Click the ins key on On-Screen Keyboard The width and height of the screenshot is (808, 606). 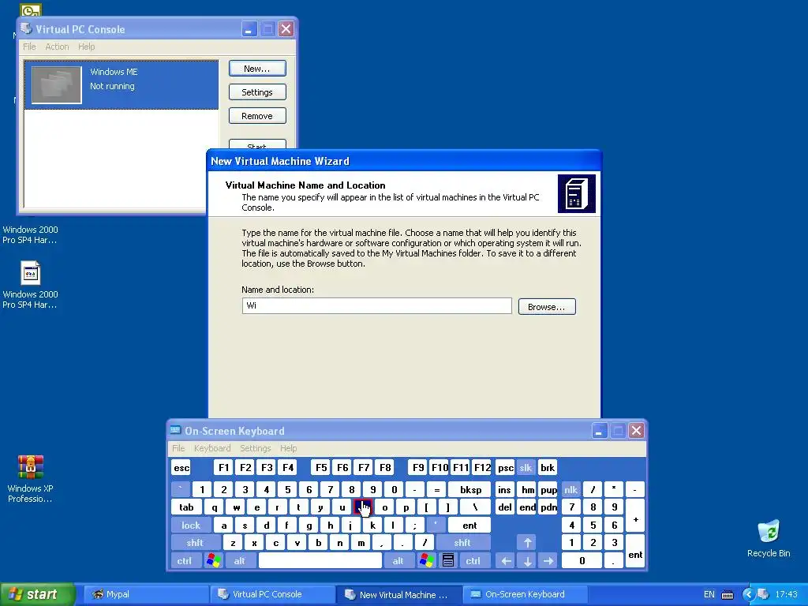tap(504, 489)
